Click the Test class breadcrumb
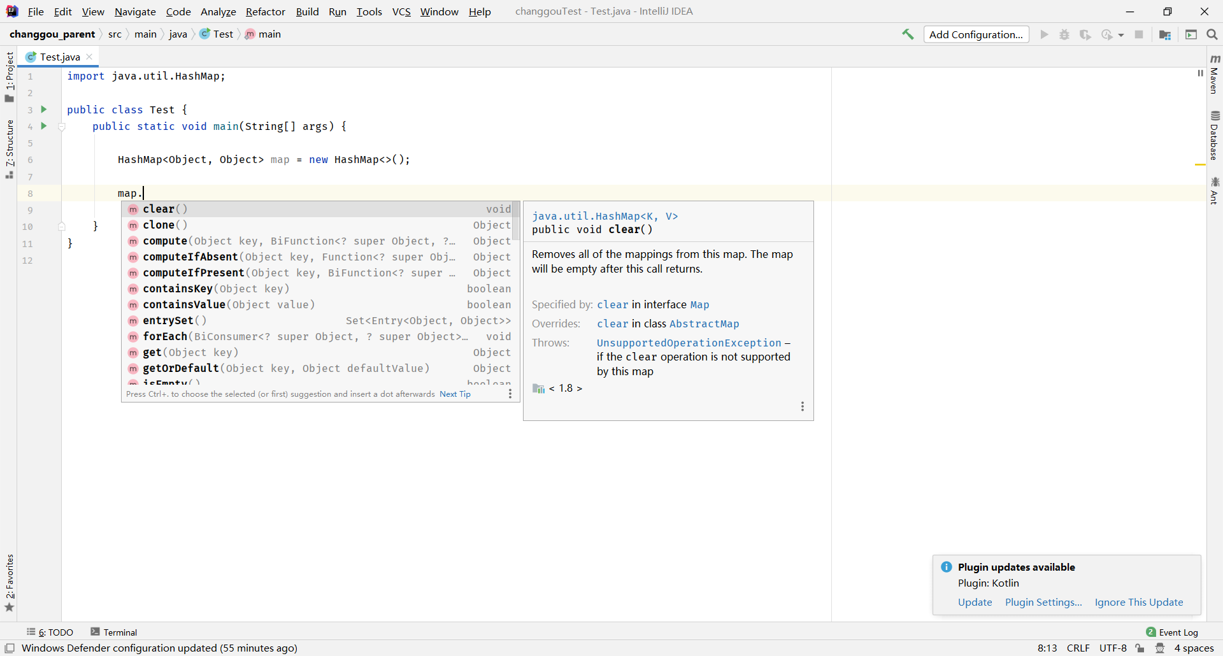1223x656 pixels. pos(217,34)
